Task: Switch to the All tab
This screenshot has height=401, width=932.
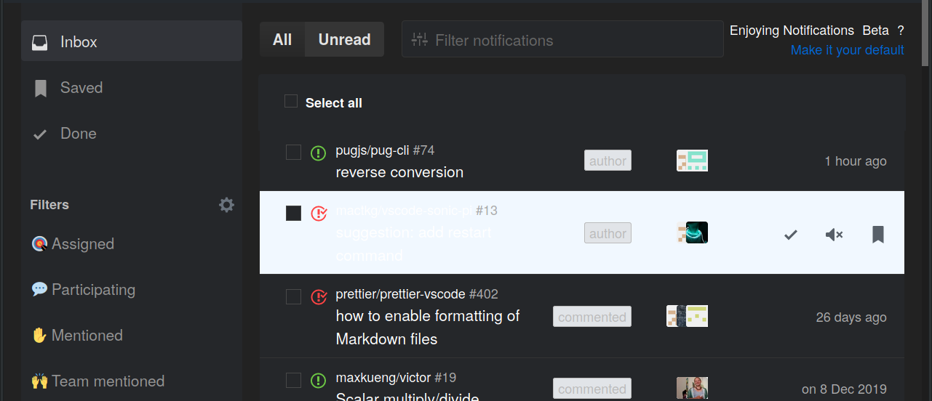Action: coord(282,39)
